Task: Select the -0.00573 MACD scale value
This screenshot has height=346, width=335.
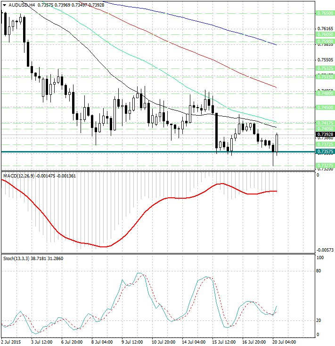Action: (325, 250)
